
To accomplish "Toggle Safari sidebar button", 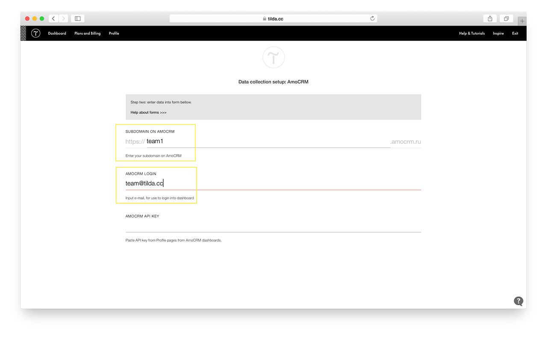I will [x=78, y=18].
